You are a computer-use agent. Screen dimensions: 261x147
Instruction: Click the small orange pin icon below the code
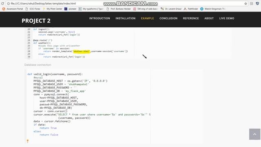click(28, 141)
